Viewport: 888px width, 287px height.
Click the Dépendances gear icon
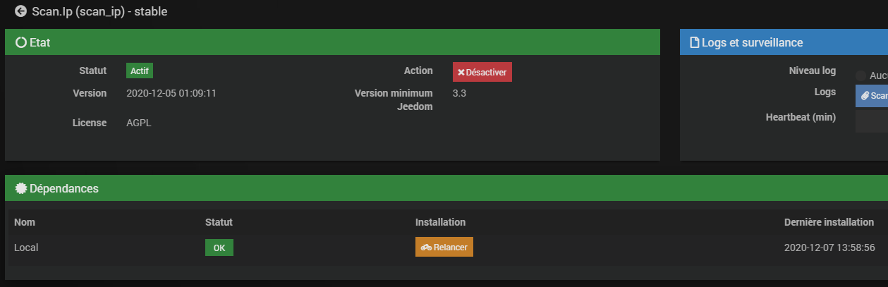pos(20,188)
